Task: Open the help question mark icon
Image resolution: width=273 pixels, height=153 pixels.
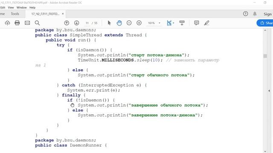Action: coord(246,14)
